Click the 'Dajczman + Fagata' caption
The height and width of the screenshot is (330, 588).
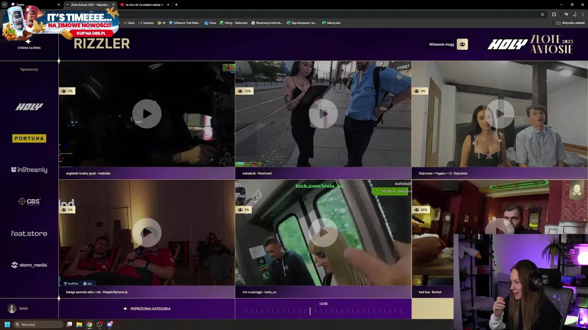443,173
